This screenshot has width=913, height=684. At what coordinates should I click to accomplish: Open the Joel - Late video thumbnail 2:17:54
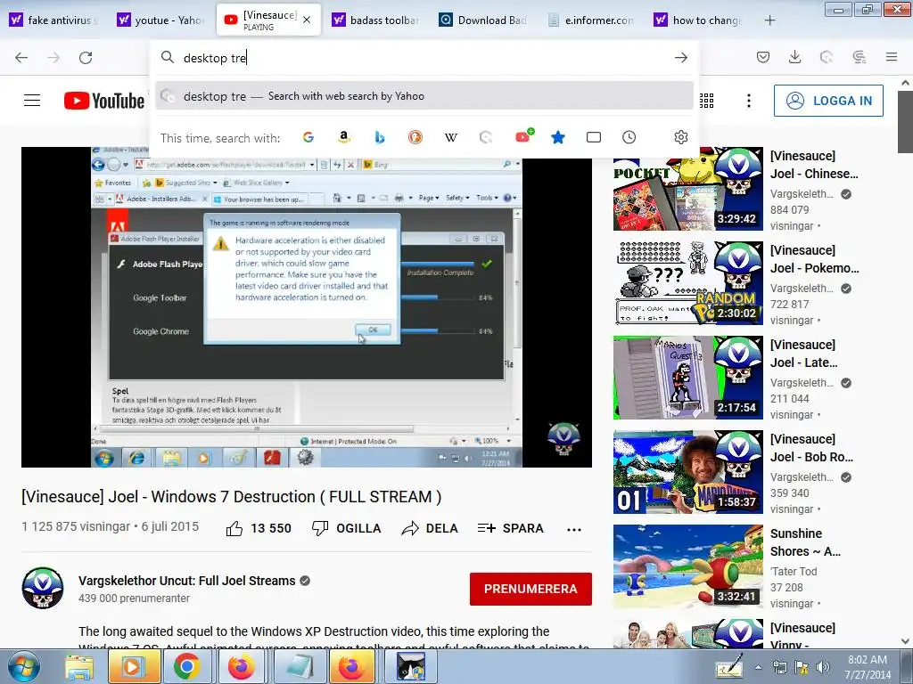pos(687,378)
